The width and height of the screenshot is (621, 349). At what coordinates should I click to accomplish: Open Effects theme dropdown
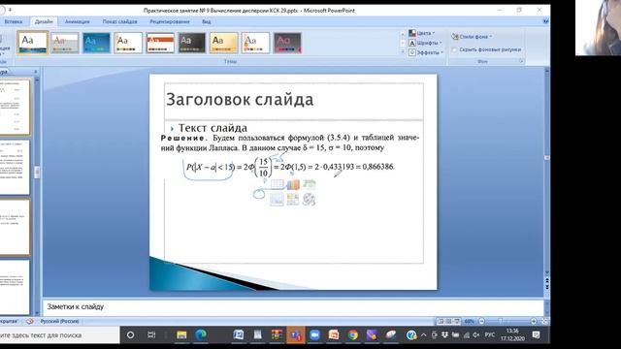[x=426, y=52]
